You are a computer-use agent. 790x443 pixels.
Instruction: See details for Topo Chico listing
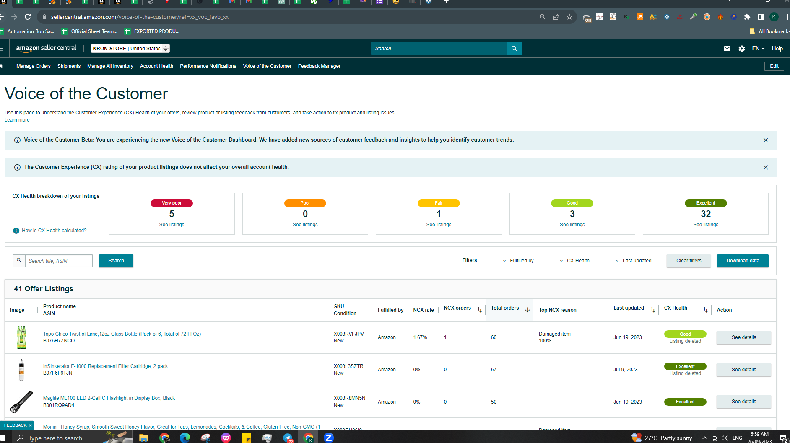(744, 337)
